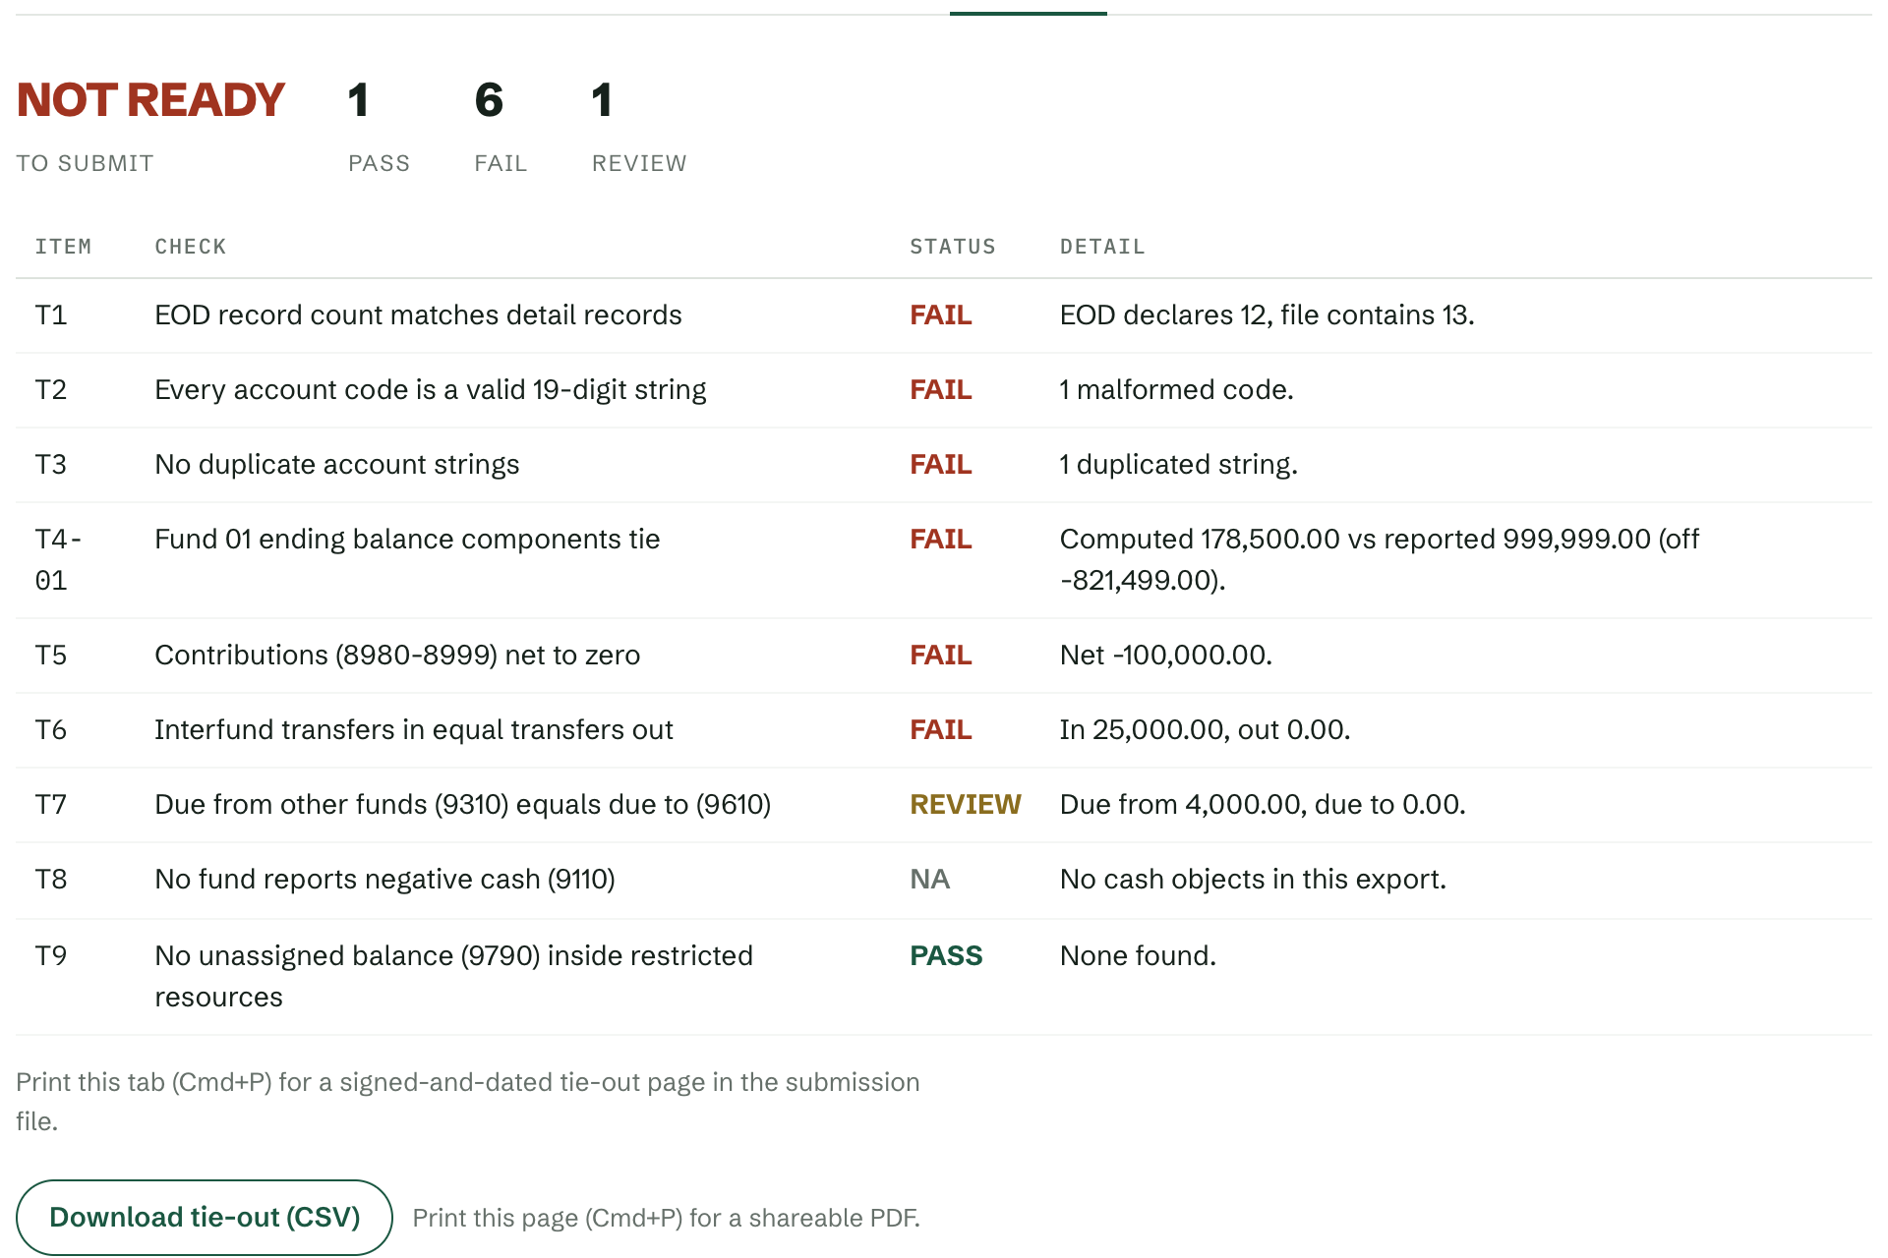Image resolution: width=1888 pixels, height=1258 pixels.
Task: Select the NOT READY status heading
Action: click(x=150, y=100)
